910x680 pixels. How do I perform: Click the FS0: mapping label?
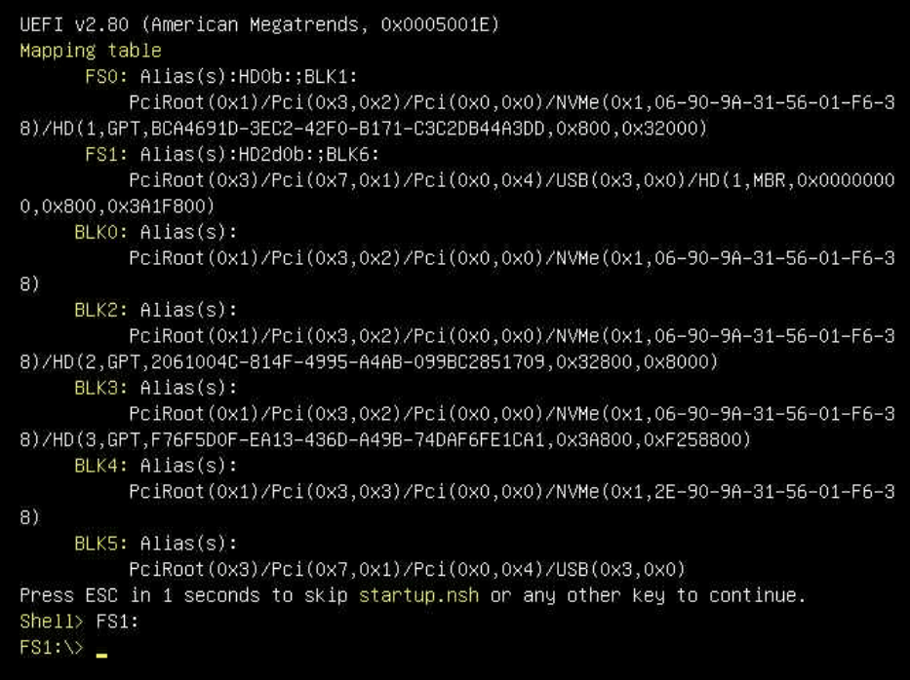(106, 77)
